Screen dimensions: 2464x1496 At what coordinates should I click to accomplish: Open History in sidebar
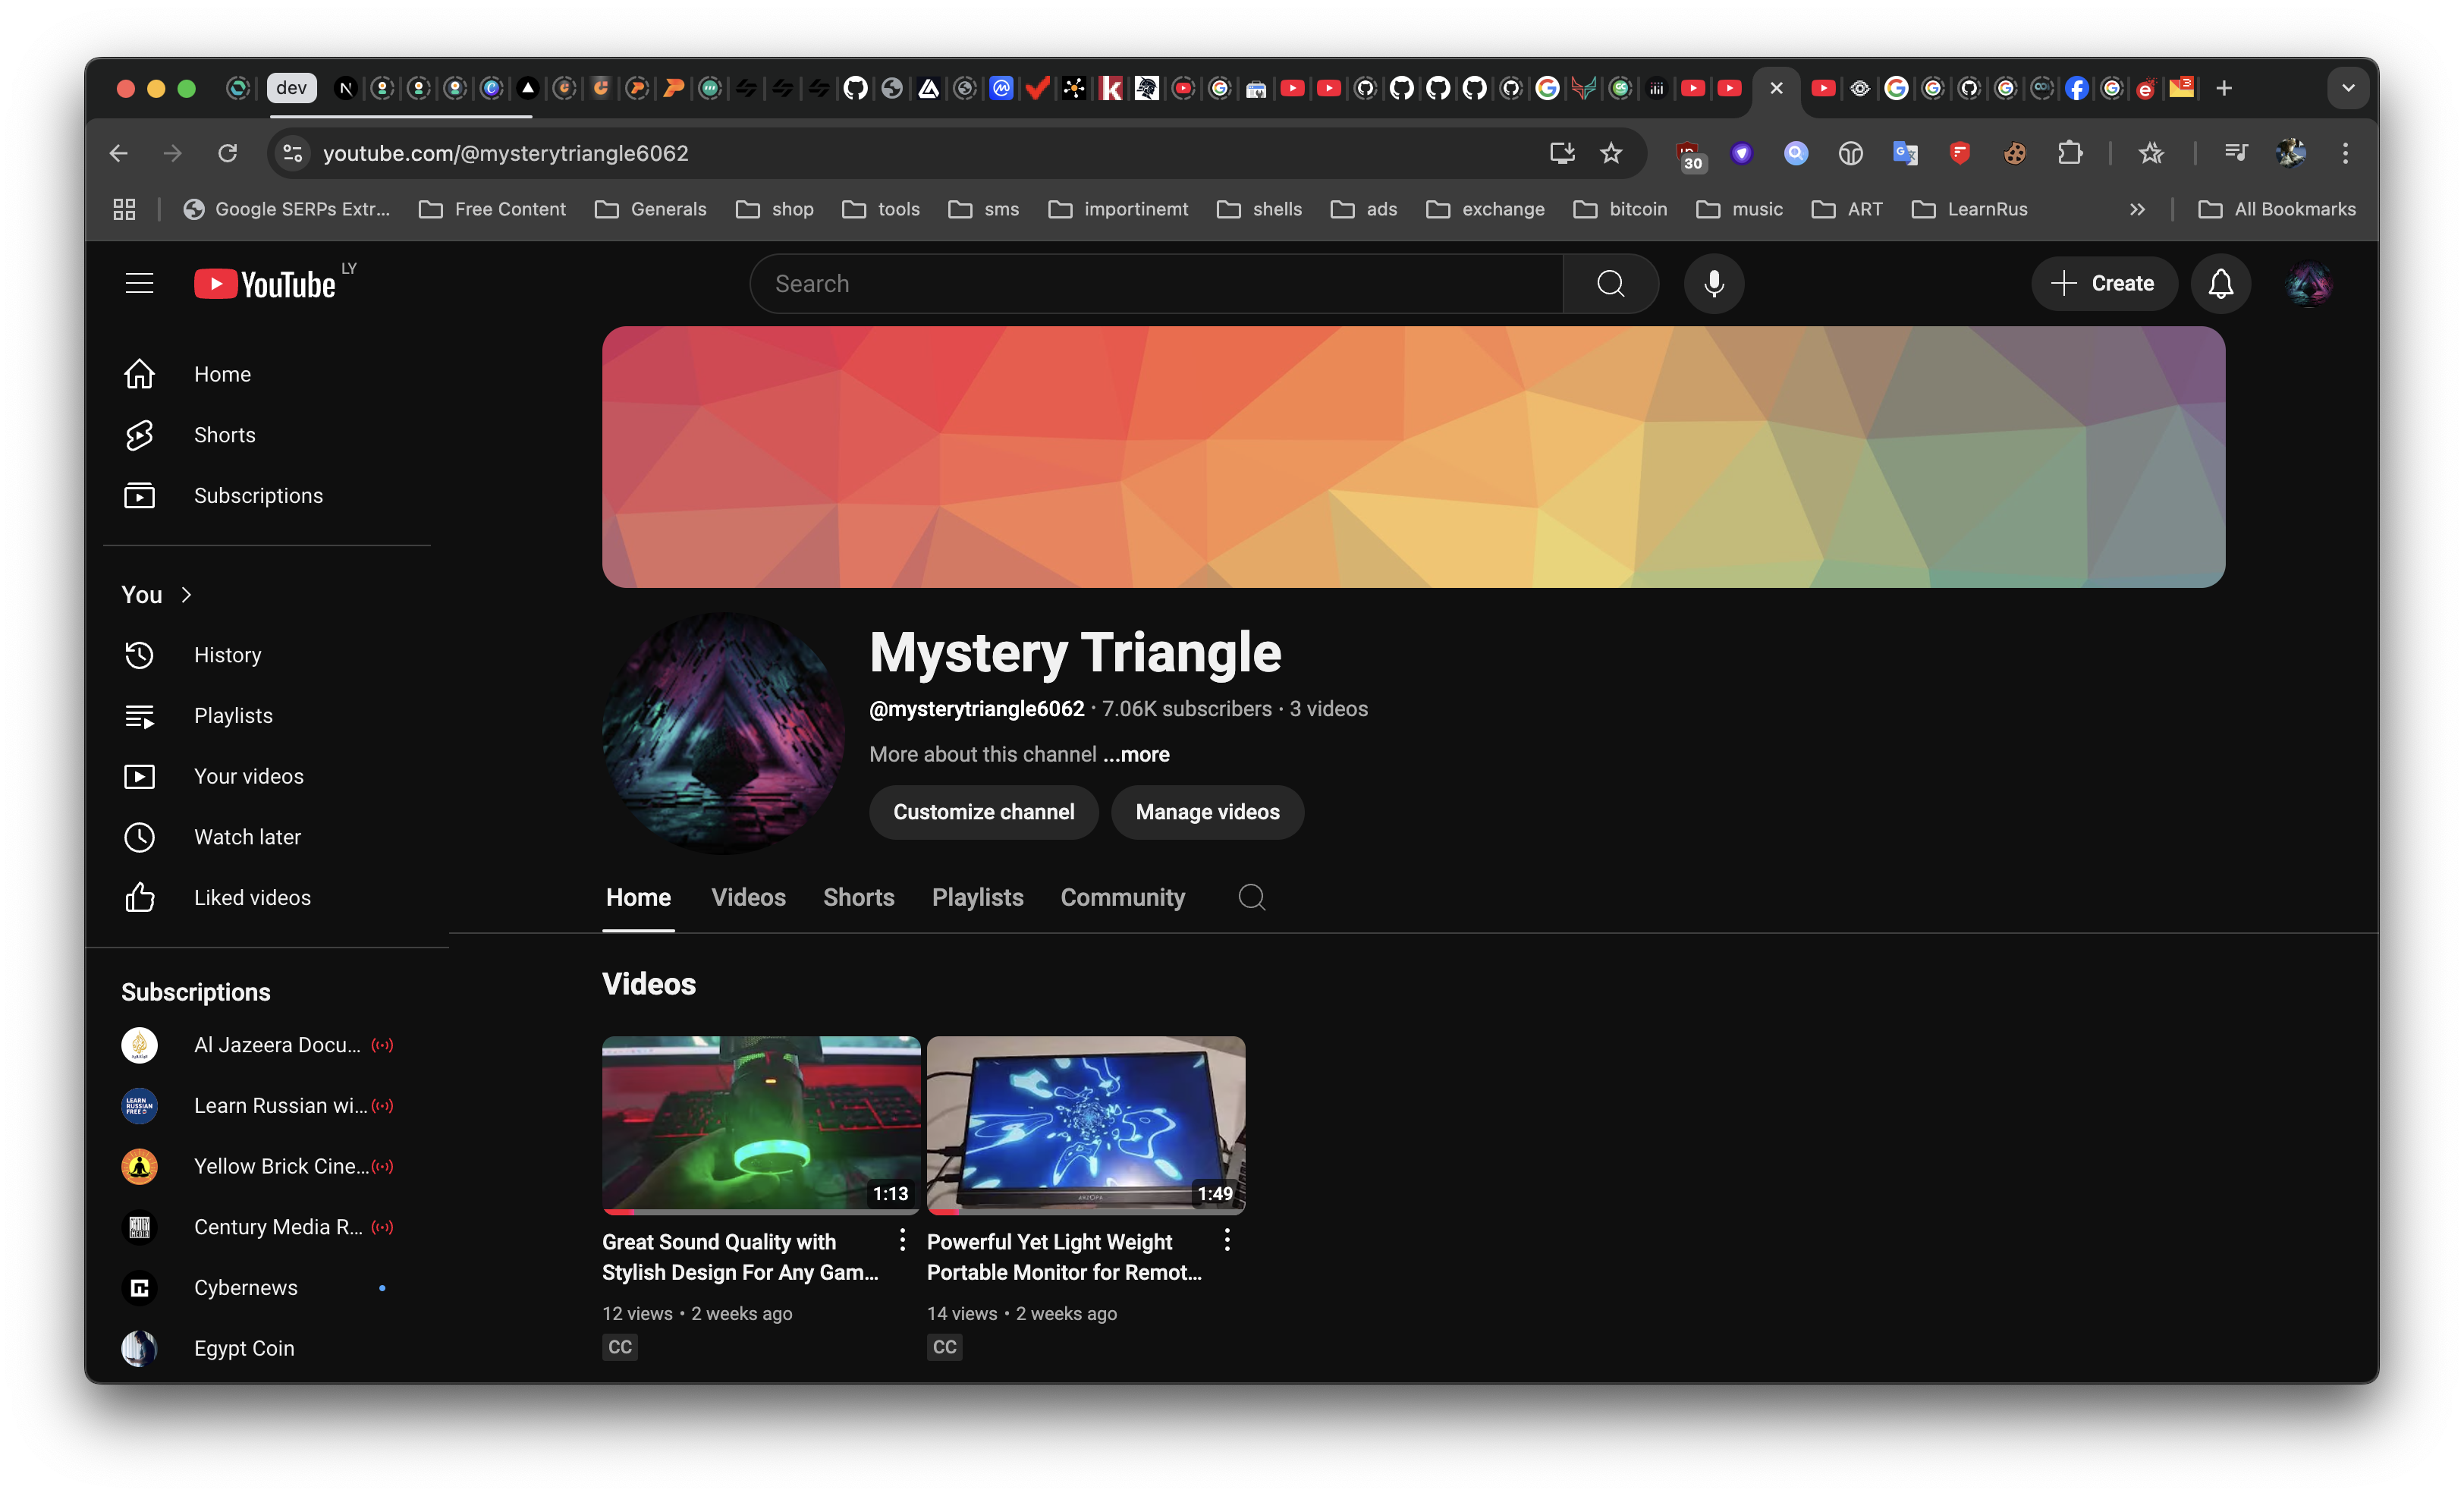[x=266, y=655]
